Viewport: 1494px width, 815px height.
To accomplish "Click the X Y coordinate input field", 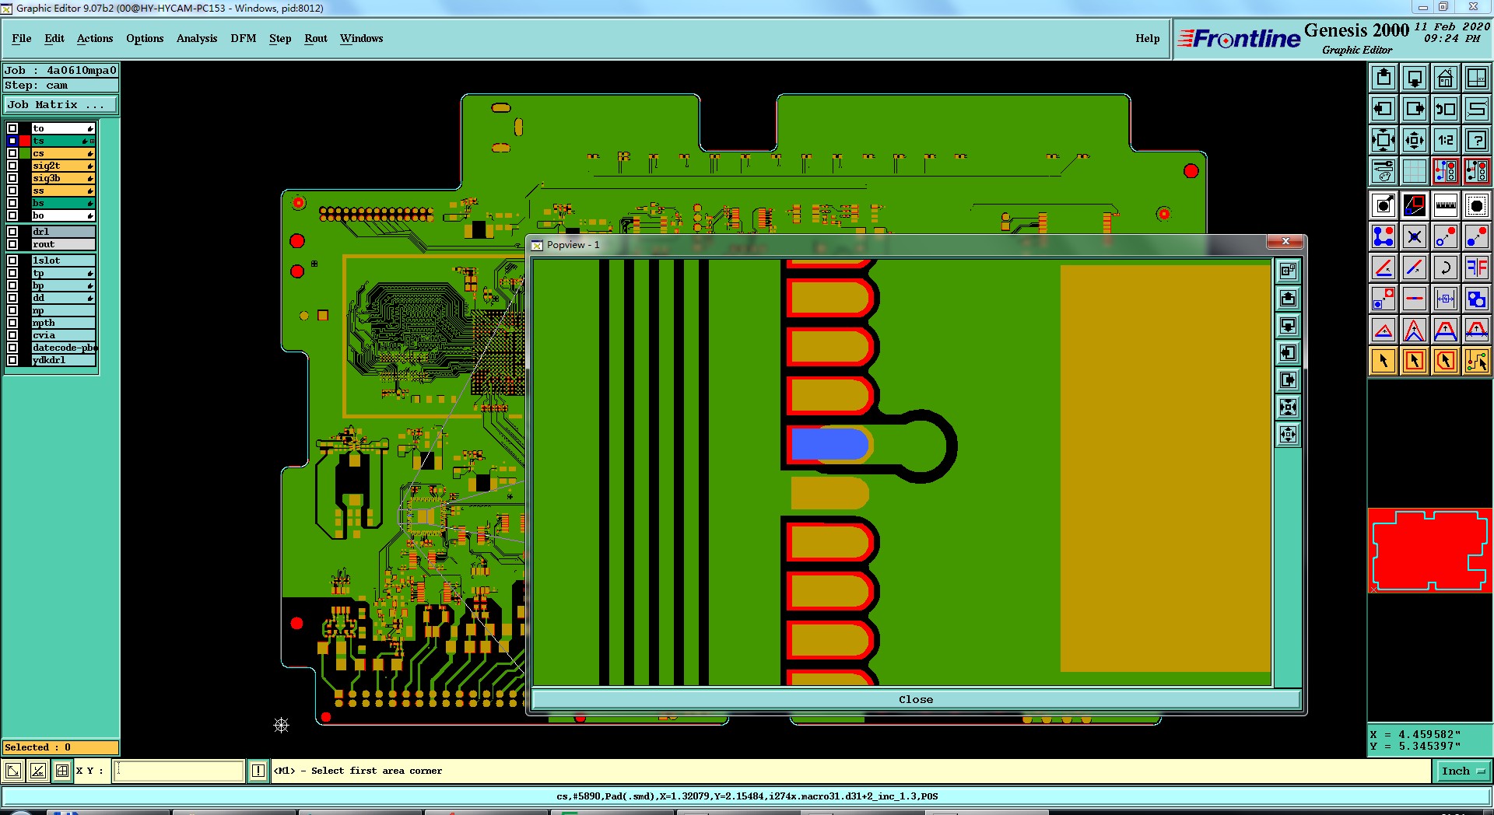I will (179, 771).
